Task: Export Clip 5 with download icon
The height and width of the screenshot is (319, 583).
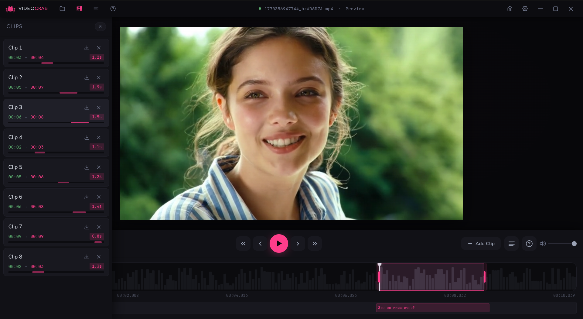Action: pyautogui.click(x=87, y=167)
